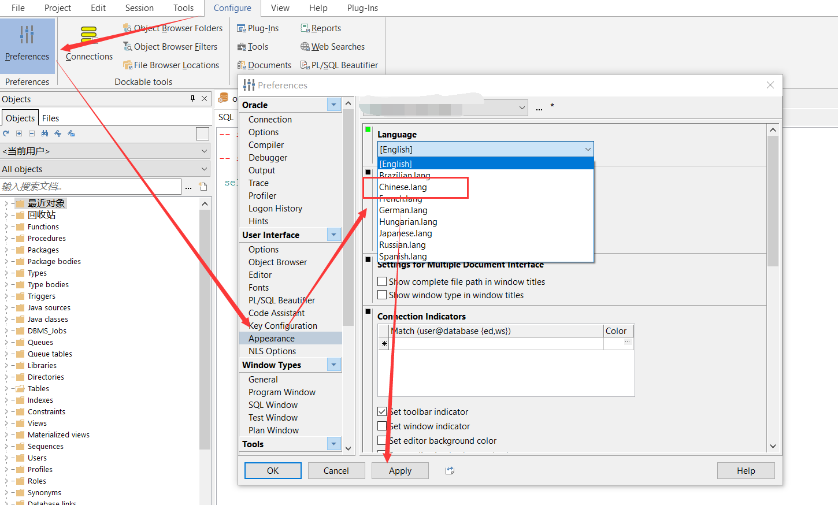Click Apply in Preferences dialog
Image resolution: width=838 pixels, height=505 pixels.
coord(400,471)
